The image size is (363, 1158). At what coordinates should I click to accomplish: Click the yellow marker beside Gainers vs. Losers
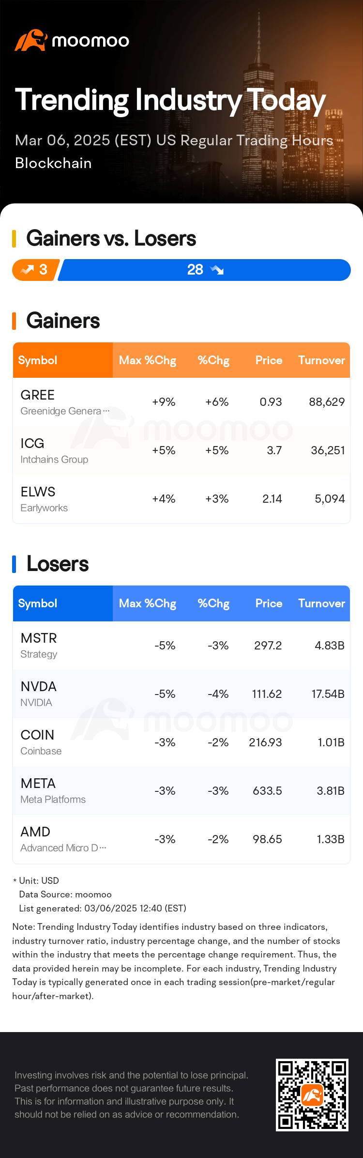tap(14, 239)
